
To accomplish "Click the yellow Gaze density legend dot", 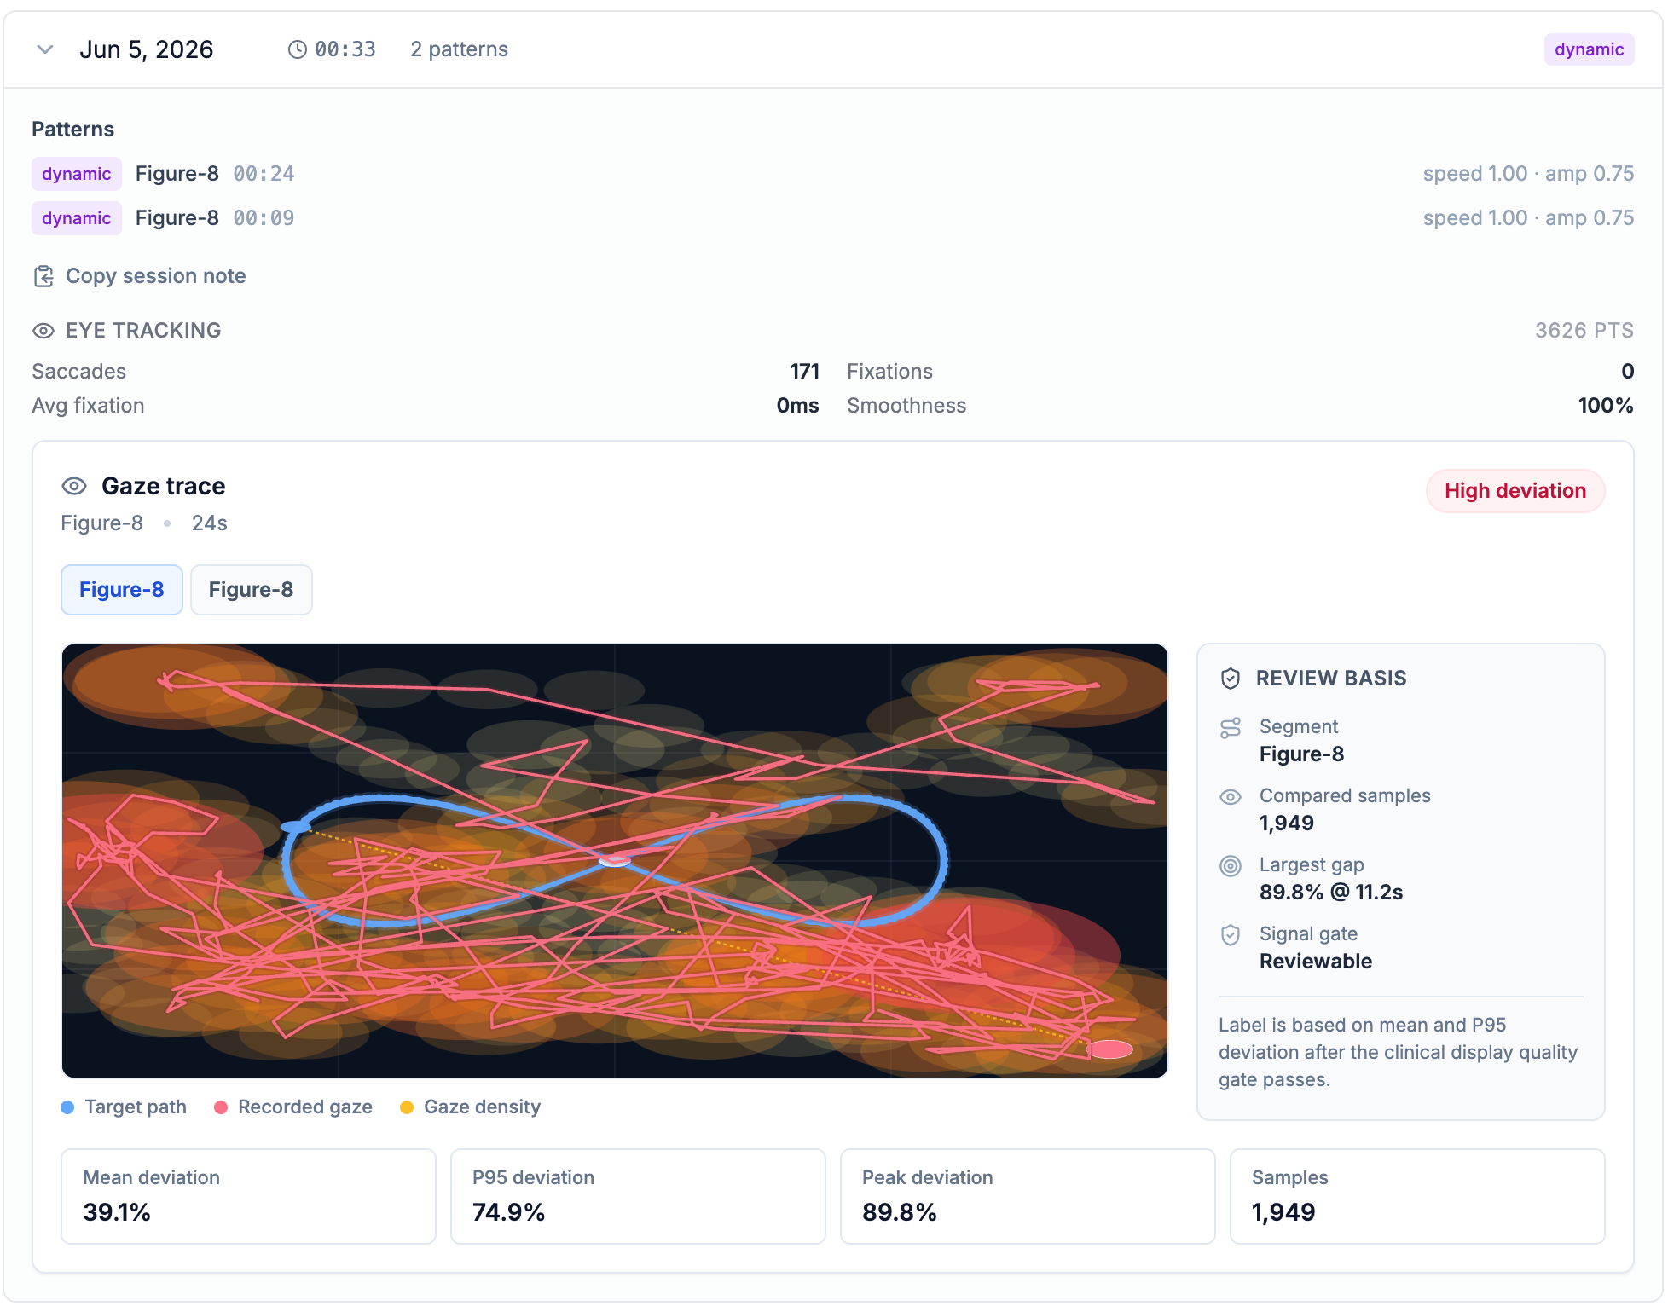I will click(407, 1107).
